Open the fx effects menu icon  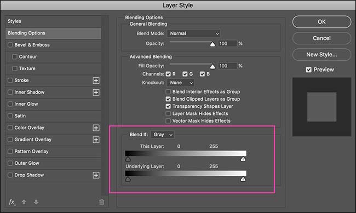12,202
